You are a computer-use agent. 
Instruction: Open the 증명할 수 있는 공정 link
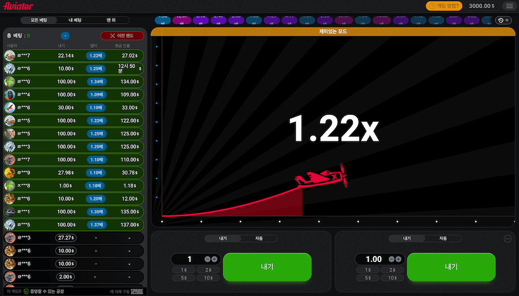point(47,291)
